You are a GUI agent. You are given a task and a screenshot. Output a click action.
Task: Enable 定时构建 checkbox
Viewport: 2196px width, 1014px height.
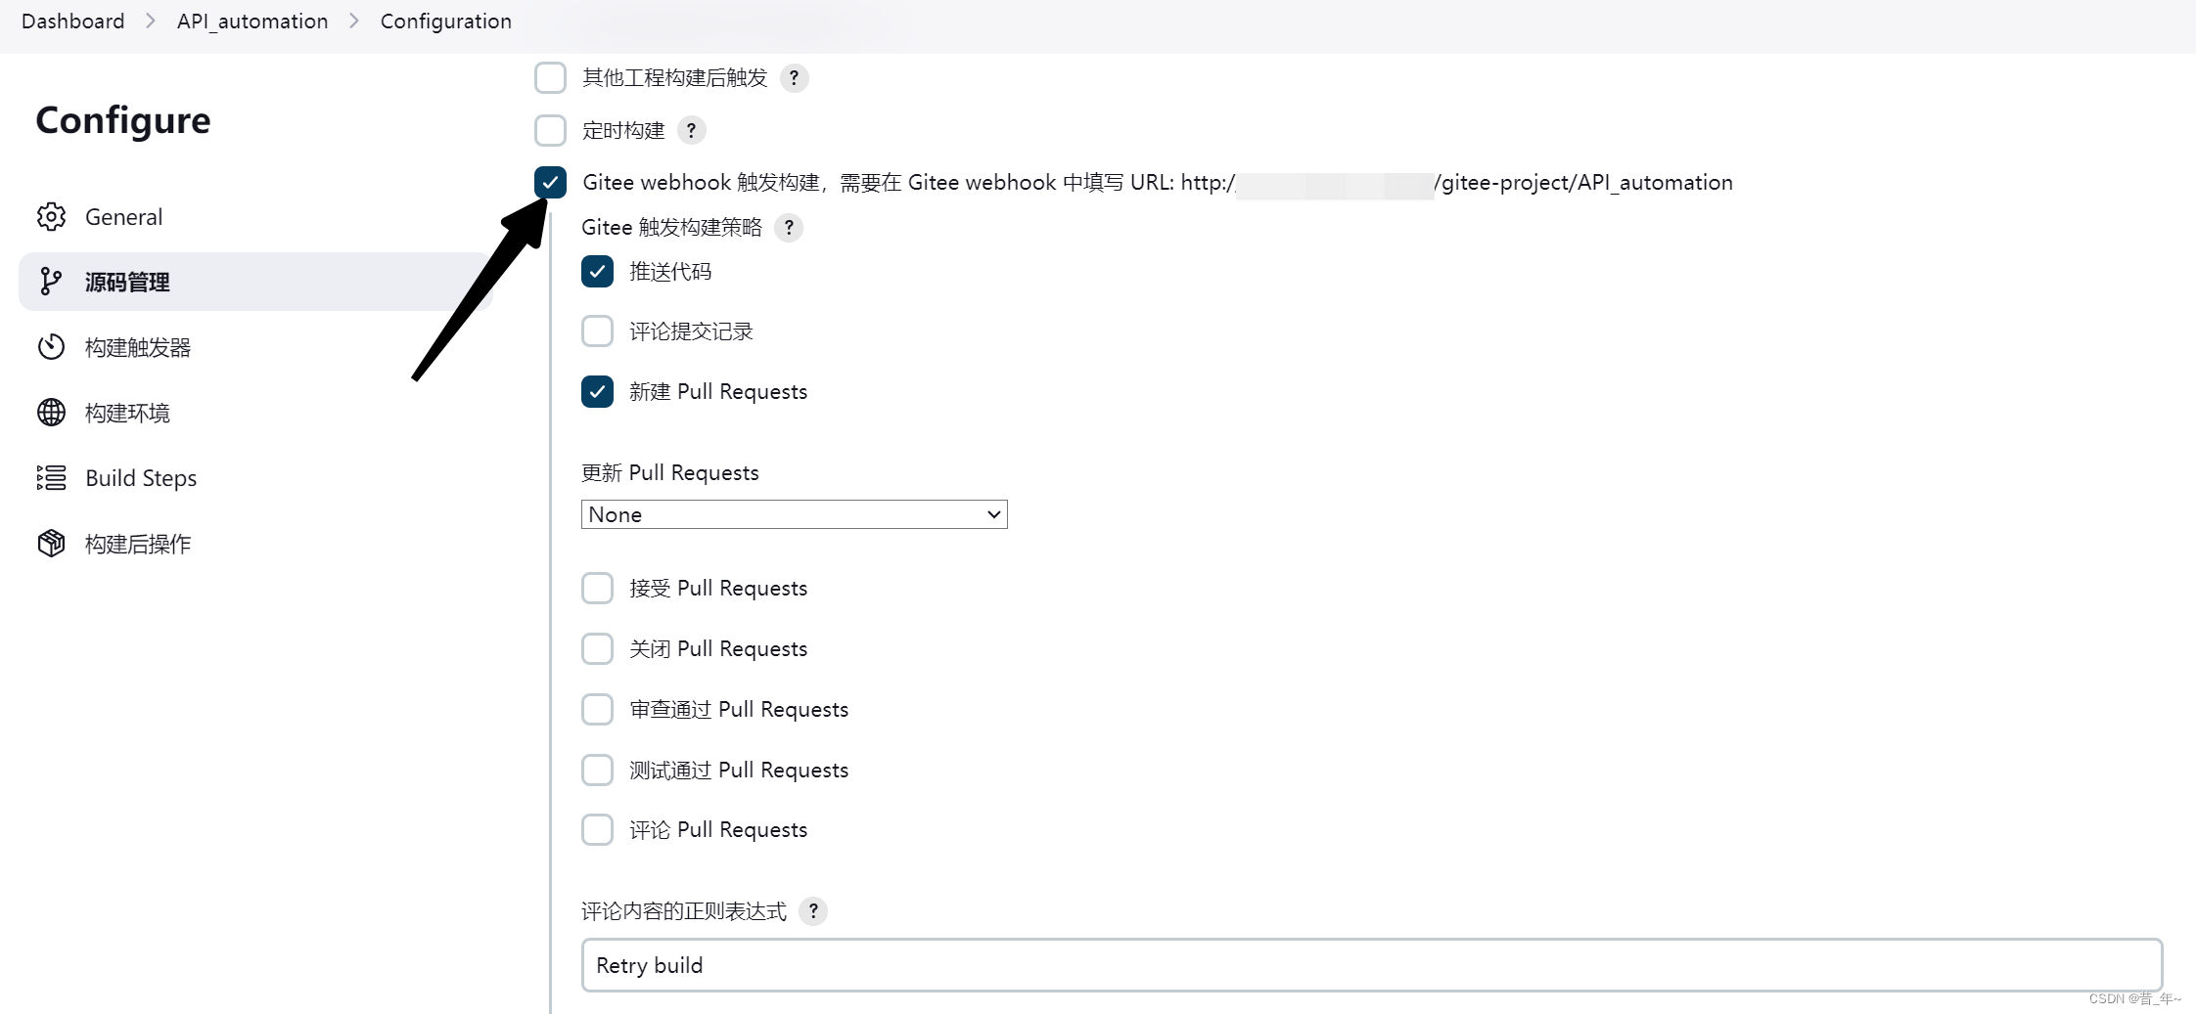click(x=550, y=130)
